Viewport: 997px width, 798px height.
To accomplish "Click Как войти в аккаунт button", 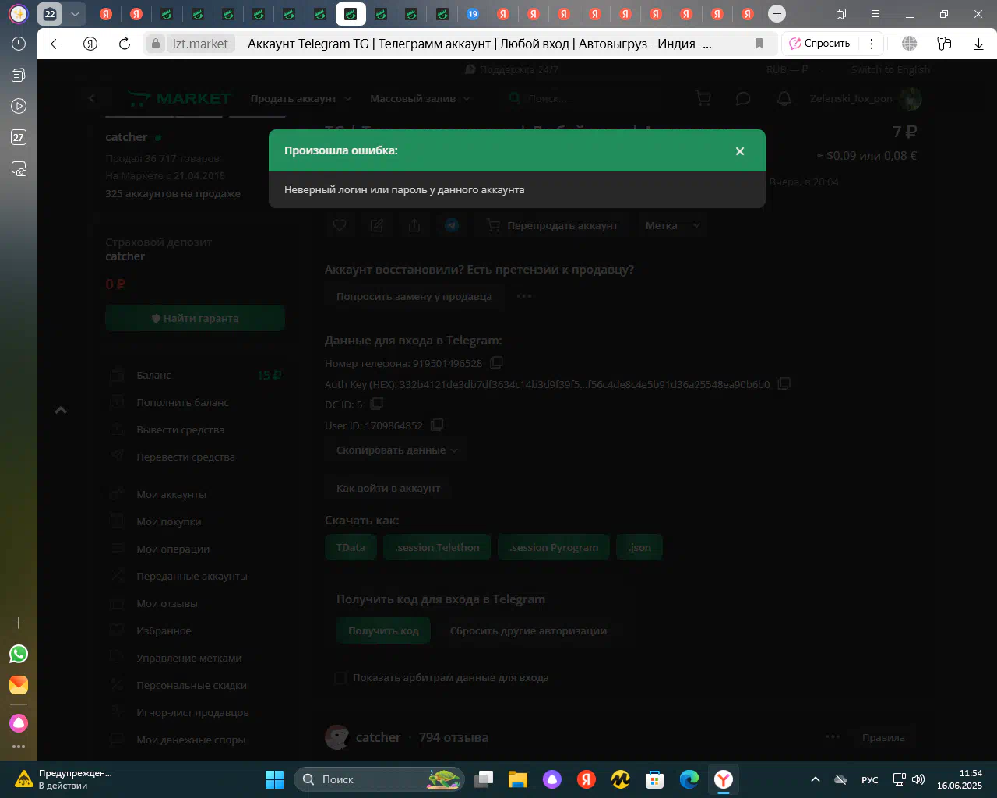I will 388,488.
